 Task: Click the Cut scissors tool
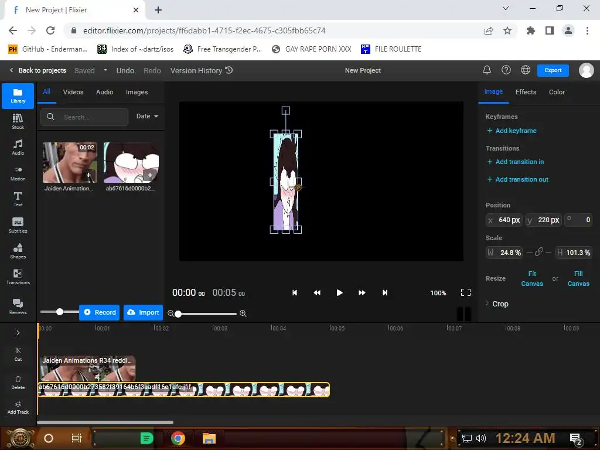(18, 354)
